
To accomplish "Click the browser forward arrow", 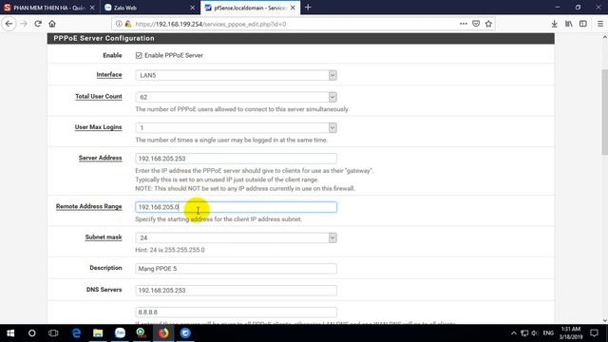I will coord(24,24).
